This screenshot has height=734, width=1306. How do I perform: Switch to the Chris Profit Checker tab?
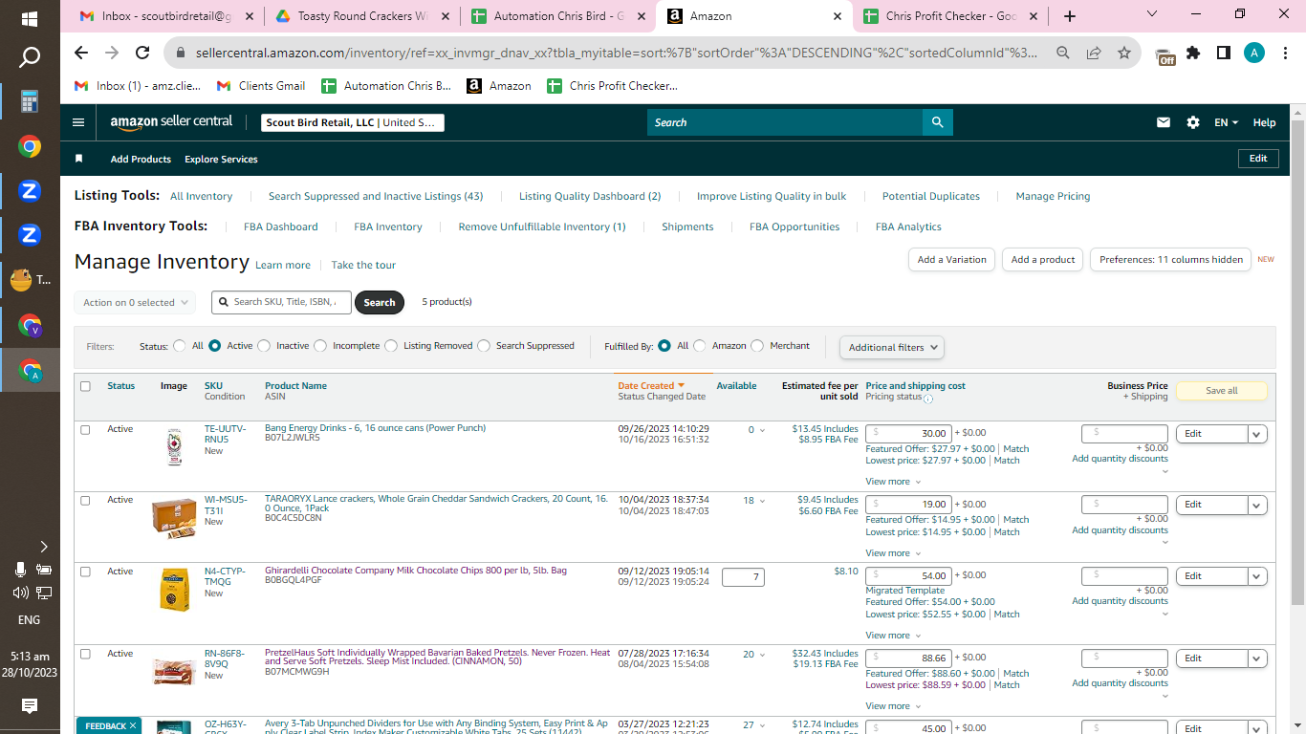[x=950, y=16]
